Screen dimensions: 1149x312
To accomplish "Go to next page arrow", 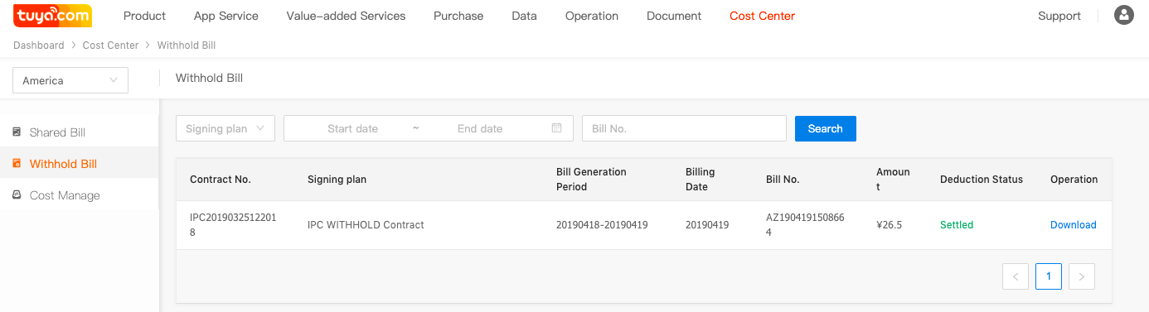I will point(1082,276).
